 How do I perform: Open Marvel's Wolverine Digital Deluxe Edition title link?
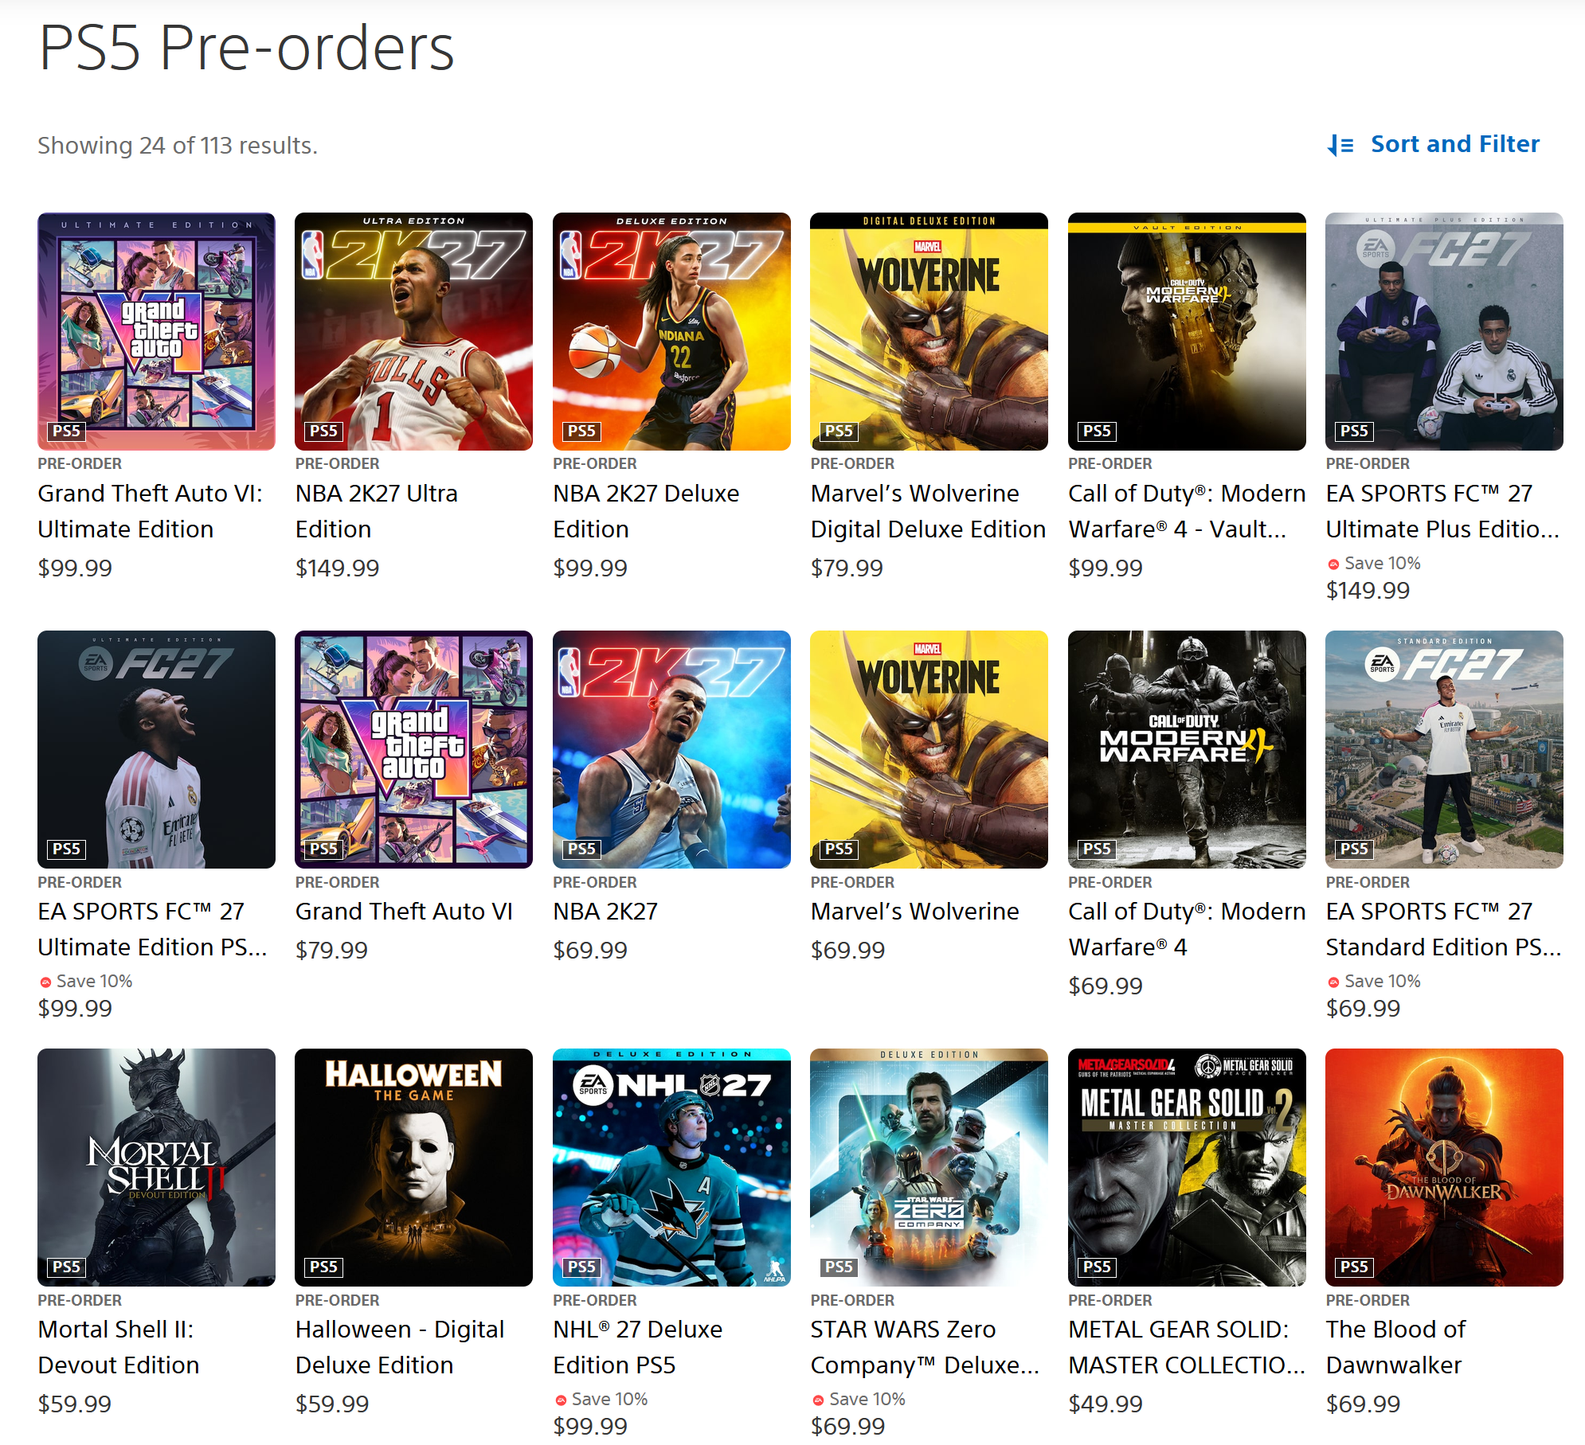(x=928, y=511)
